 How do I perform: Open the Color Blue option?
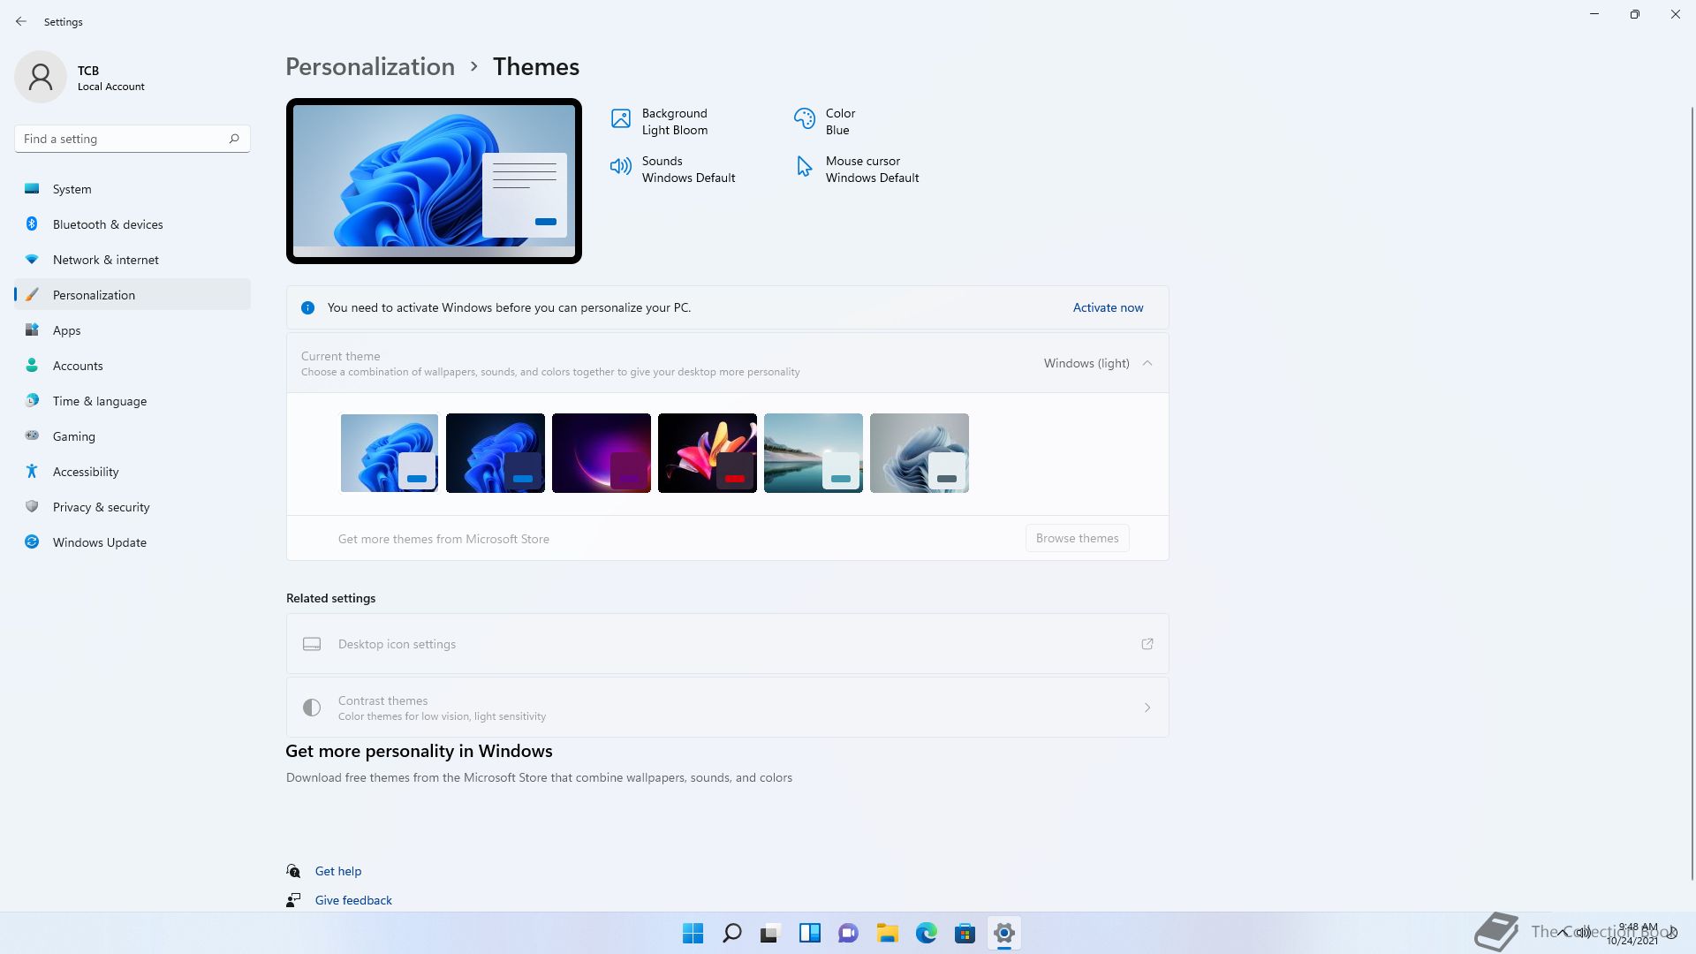click(x=825, y=122)
